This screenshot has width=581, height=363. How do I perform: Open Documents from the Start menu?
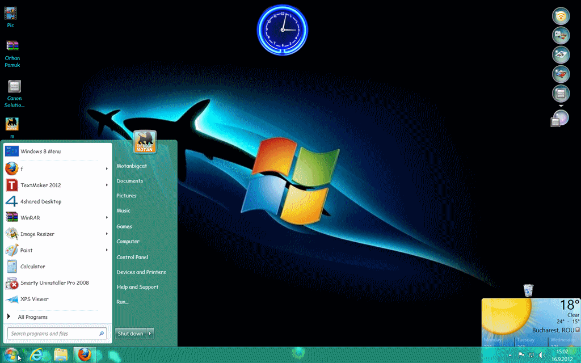click(x=130, y=181)
